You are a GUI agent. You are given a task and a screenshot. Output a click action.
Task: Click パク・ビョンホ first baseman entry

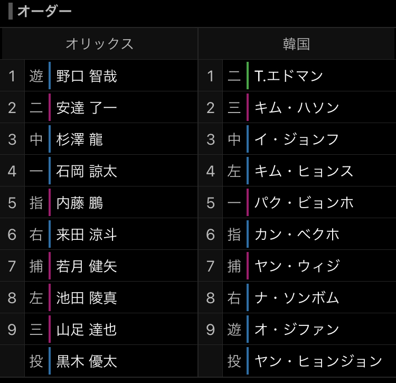304,203
